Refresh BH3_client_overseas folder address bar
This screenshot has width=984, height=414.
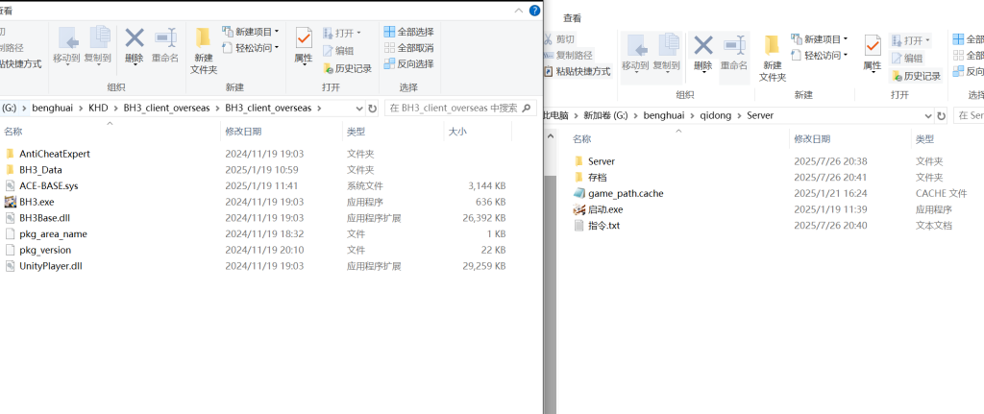pyautogui.click(x=372, y=108)
